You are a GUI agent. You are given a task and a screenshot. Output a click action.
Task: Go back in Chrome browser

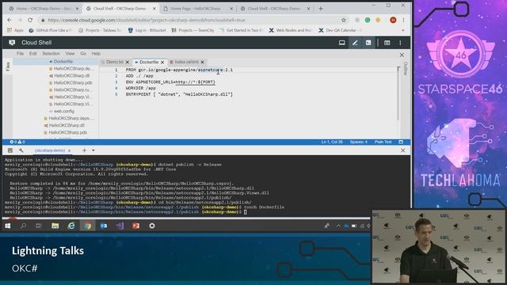[x=10, y=20]
